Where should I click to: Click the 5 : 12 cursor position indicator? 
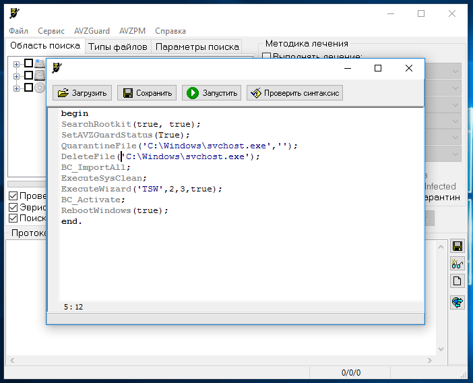coord(73,307)
